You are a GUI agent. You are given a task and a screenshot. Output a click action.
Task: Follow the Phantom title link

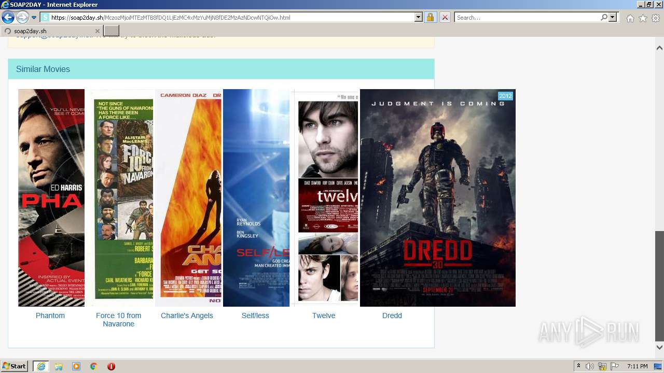click(x=50, y=315)
